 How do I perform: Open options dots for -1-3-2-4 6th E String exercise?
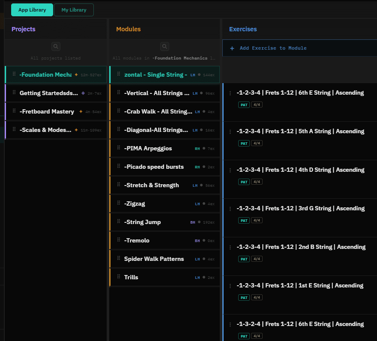230,324
